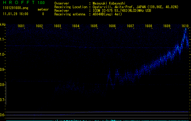The width and height of the screenshot is (191, 121).
Task: Click time marker 1606
Action: (112, 26)
